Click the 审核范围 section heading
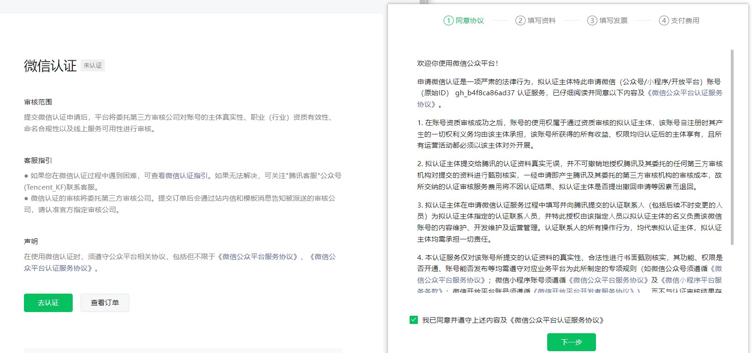The image size is (752, 353). click(38, 102)
